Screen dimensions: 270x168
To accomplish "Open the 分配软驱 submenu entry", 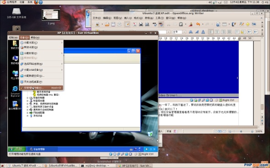I will click(41, 53).
